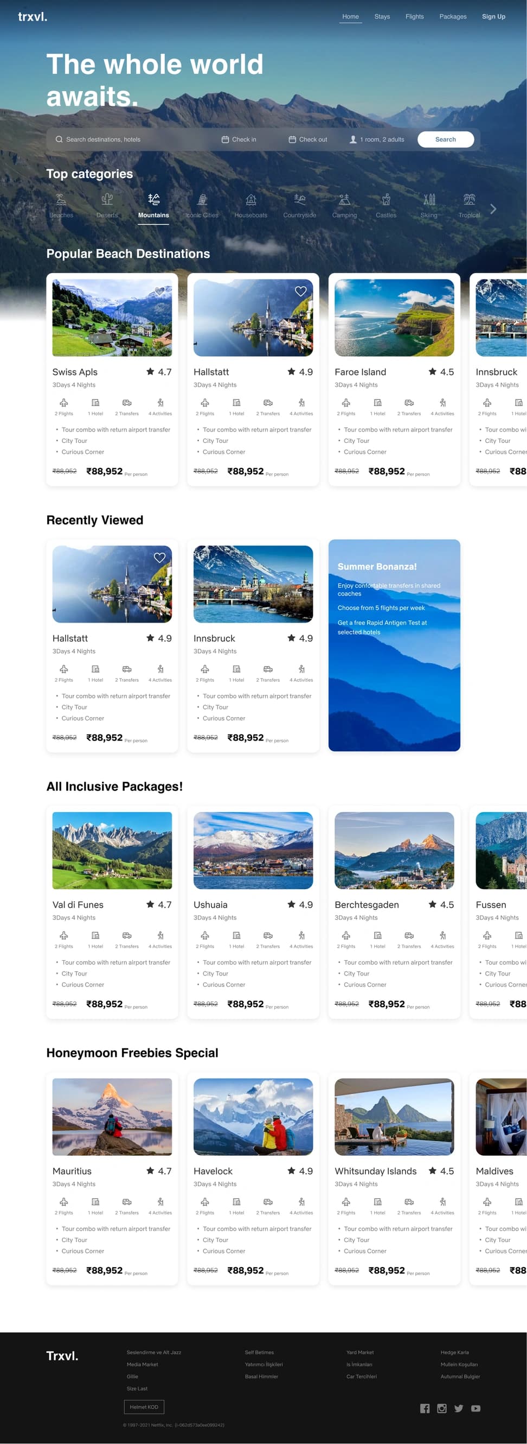Click Transfers icon on Popular Beach Hallstatt card
The image size is (527, 1444).
pos(268,402)
